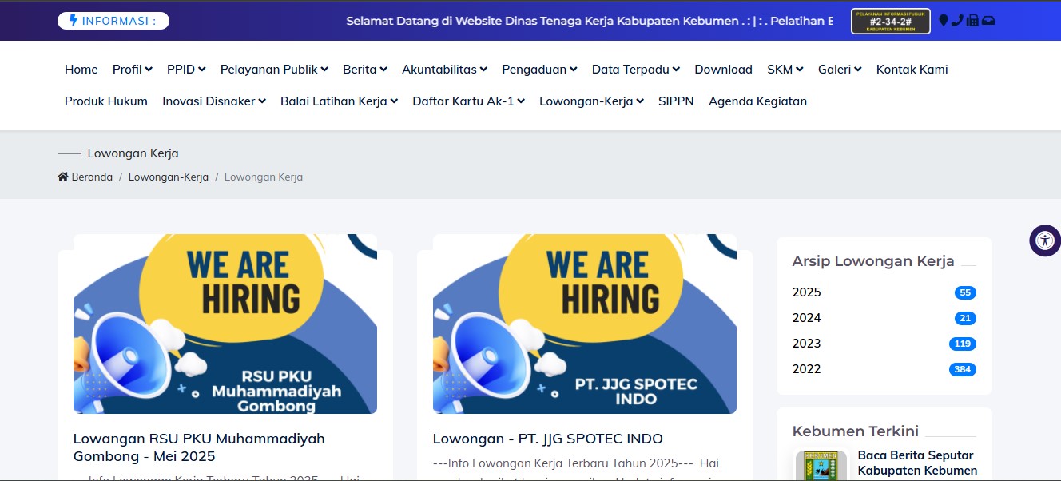Click the inbox tray icon in top bar

click(988, 21)
